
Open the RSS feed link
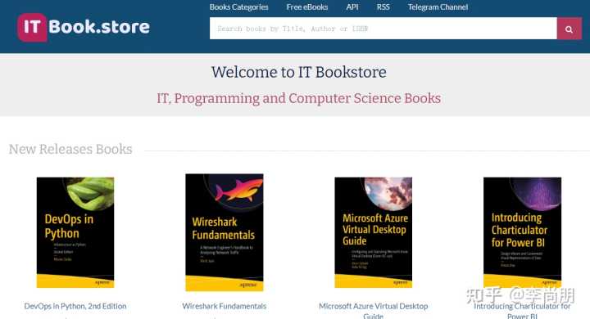(383, 7)
